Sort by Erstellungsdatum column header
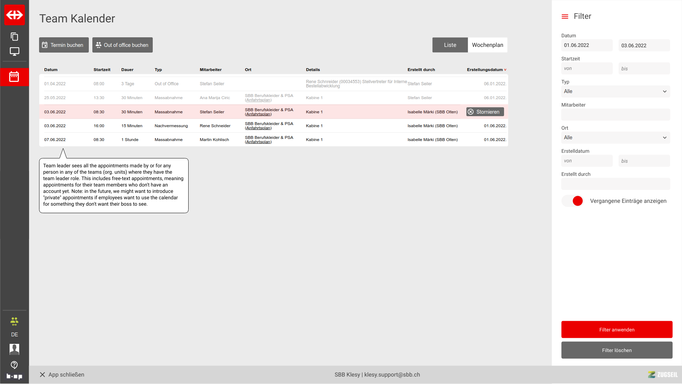The width and height of the screenshot is (682, 384). pyautogui.click(x=485, y=70)
